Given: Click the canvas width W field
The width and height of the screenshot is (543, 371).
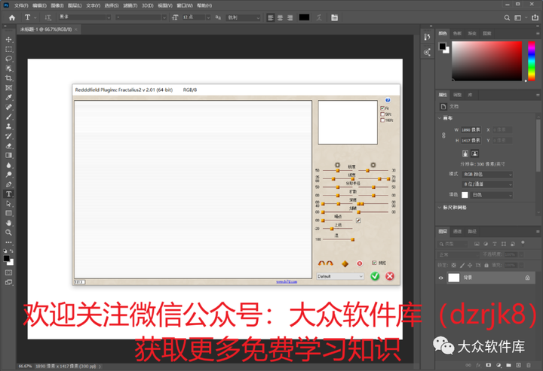Looking at the screenshot, I should click(x=471, y=130).
